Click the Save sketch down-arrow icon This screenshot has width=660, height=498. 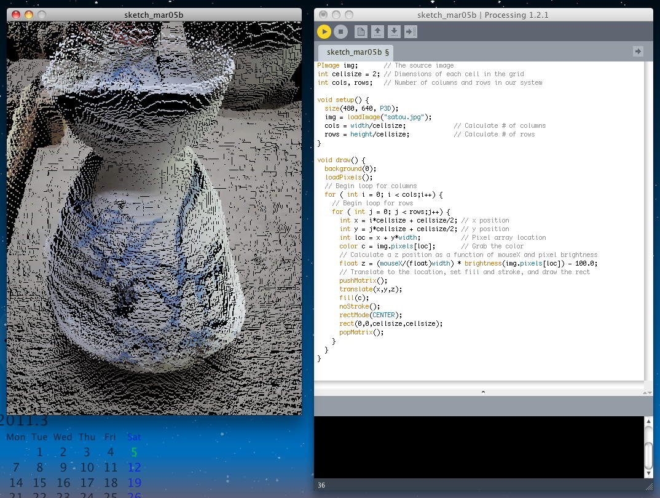click(394, 31)
